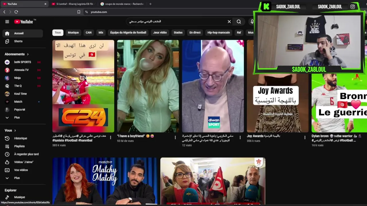Switch to coupe de monde maroc tab
Image resolution: width=367 pixels, height=206 pixels.
pyautogui.click(x=122, y=4)
